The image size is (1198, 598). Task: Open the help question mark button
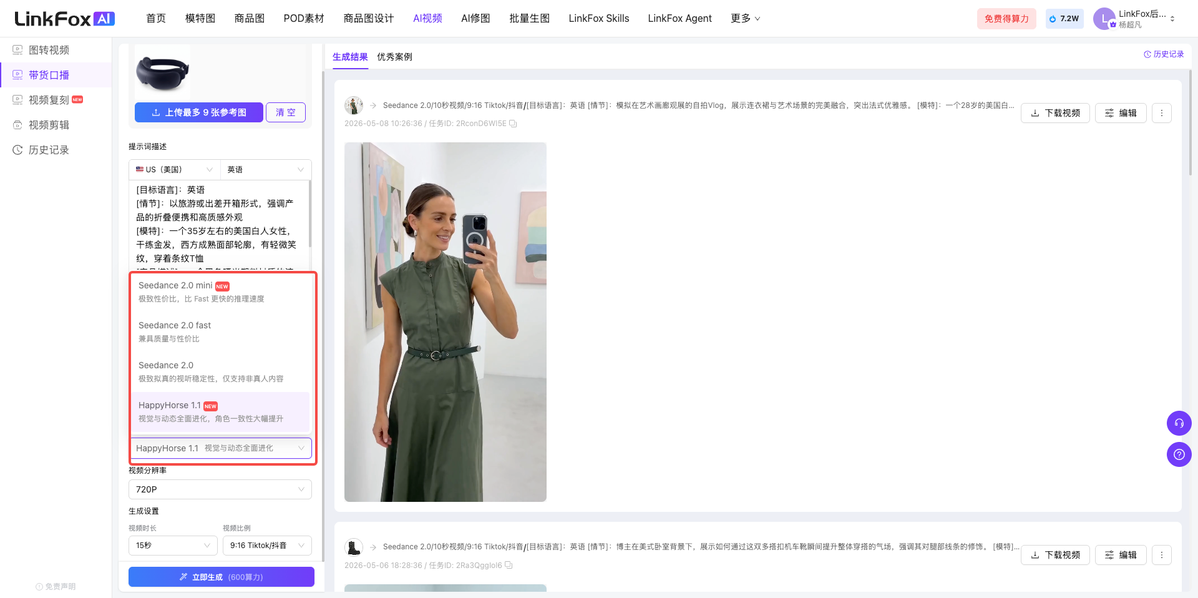pos(1179,454)
